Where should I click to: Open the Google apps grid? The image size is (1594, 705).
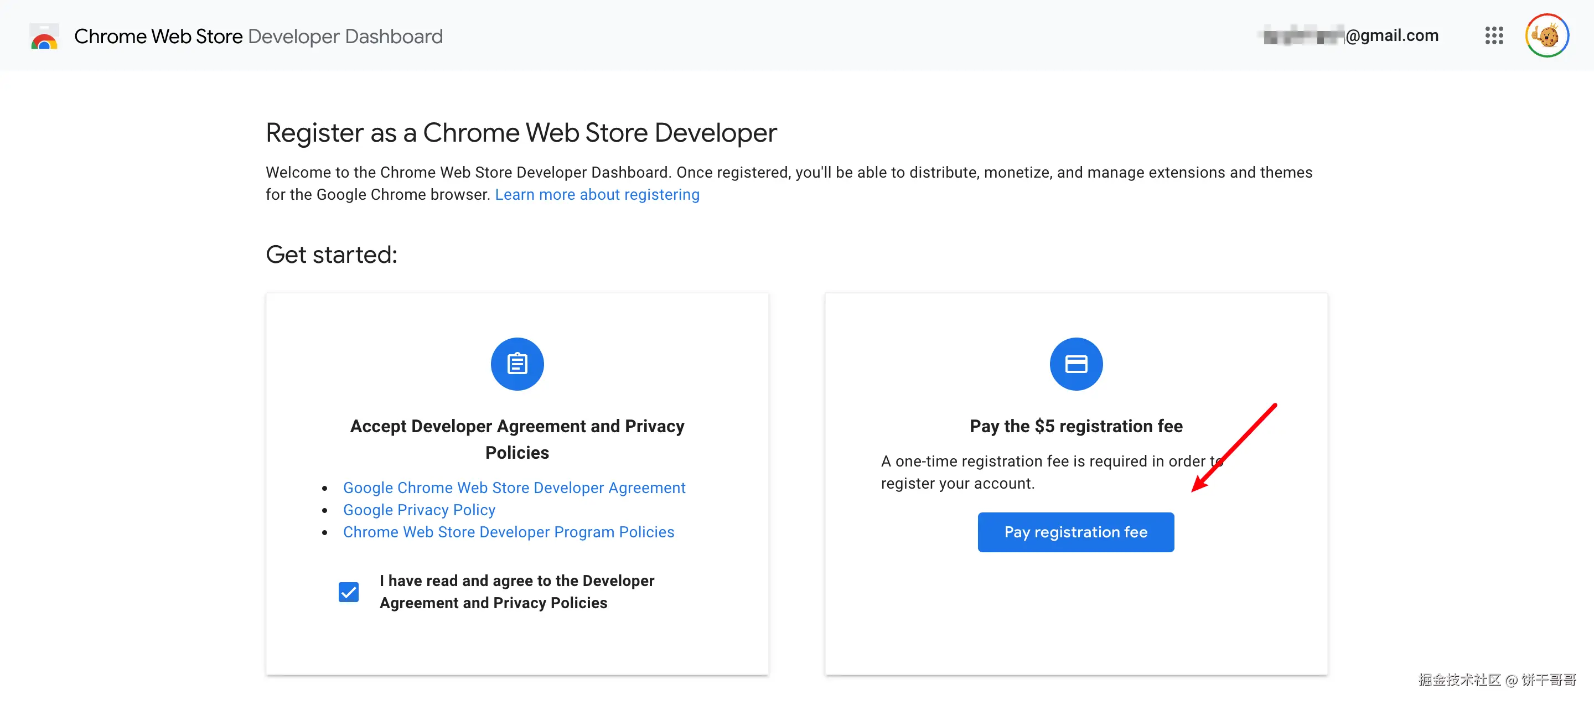pyautogui.click(x=1493, y=36)
